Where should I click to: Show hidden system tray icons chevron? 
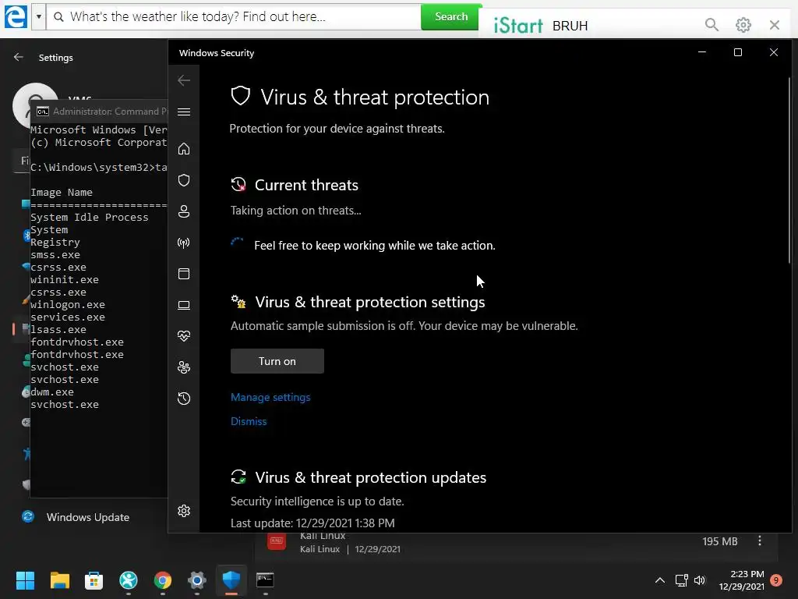(x=660, y=580)
